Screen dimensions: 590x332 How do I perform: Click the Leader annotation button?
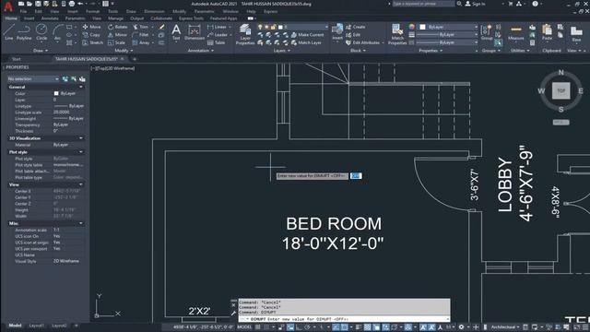click(x=218, y=35)
